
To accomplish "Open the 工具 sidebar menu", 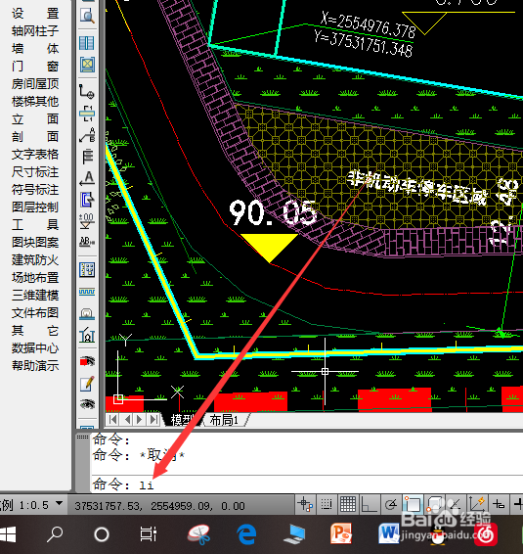I will [35, 225].
